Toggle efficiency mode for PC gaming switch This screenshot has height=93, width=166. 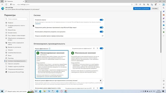click(x=101, y=88)
